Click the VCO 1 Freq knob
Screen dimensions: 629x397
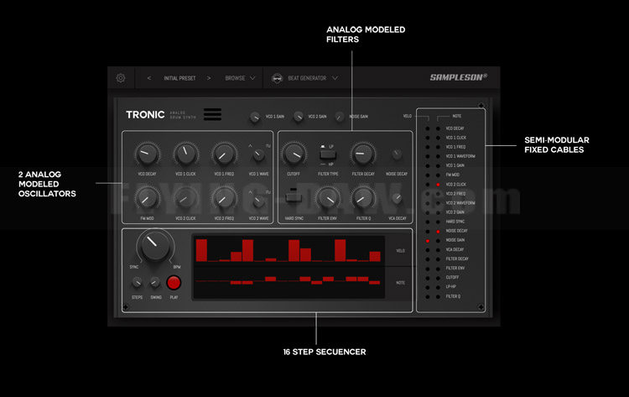(224, 154)
